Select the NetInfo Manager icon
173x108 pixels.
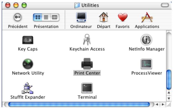point(146,40)
